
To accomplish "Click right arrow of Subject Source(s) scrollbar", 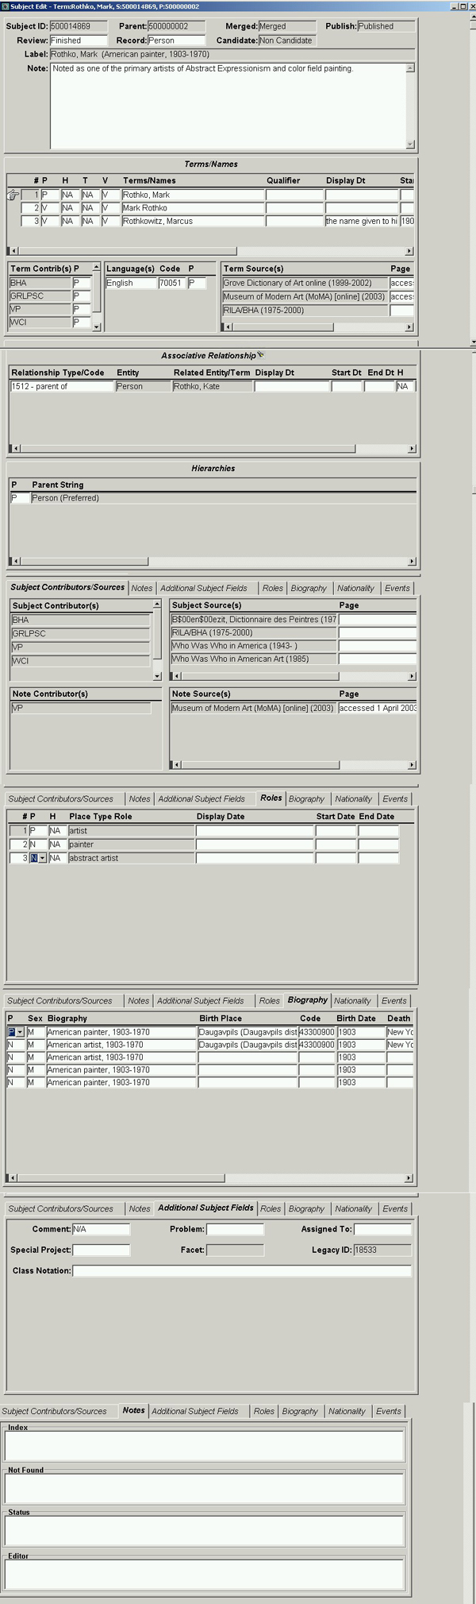I will coord(412,676).
